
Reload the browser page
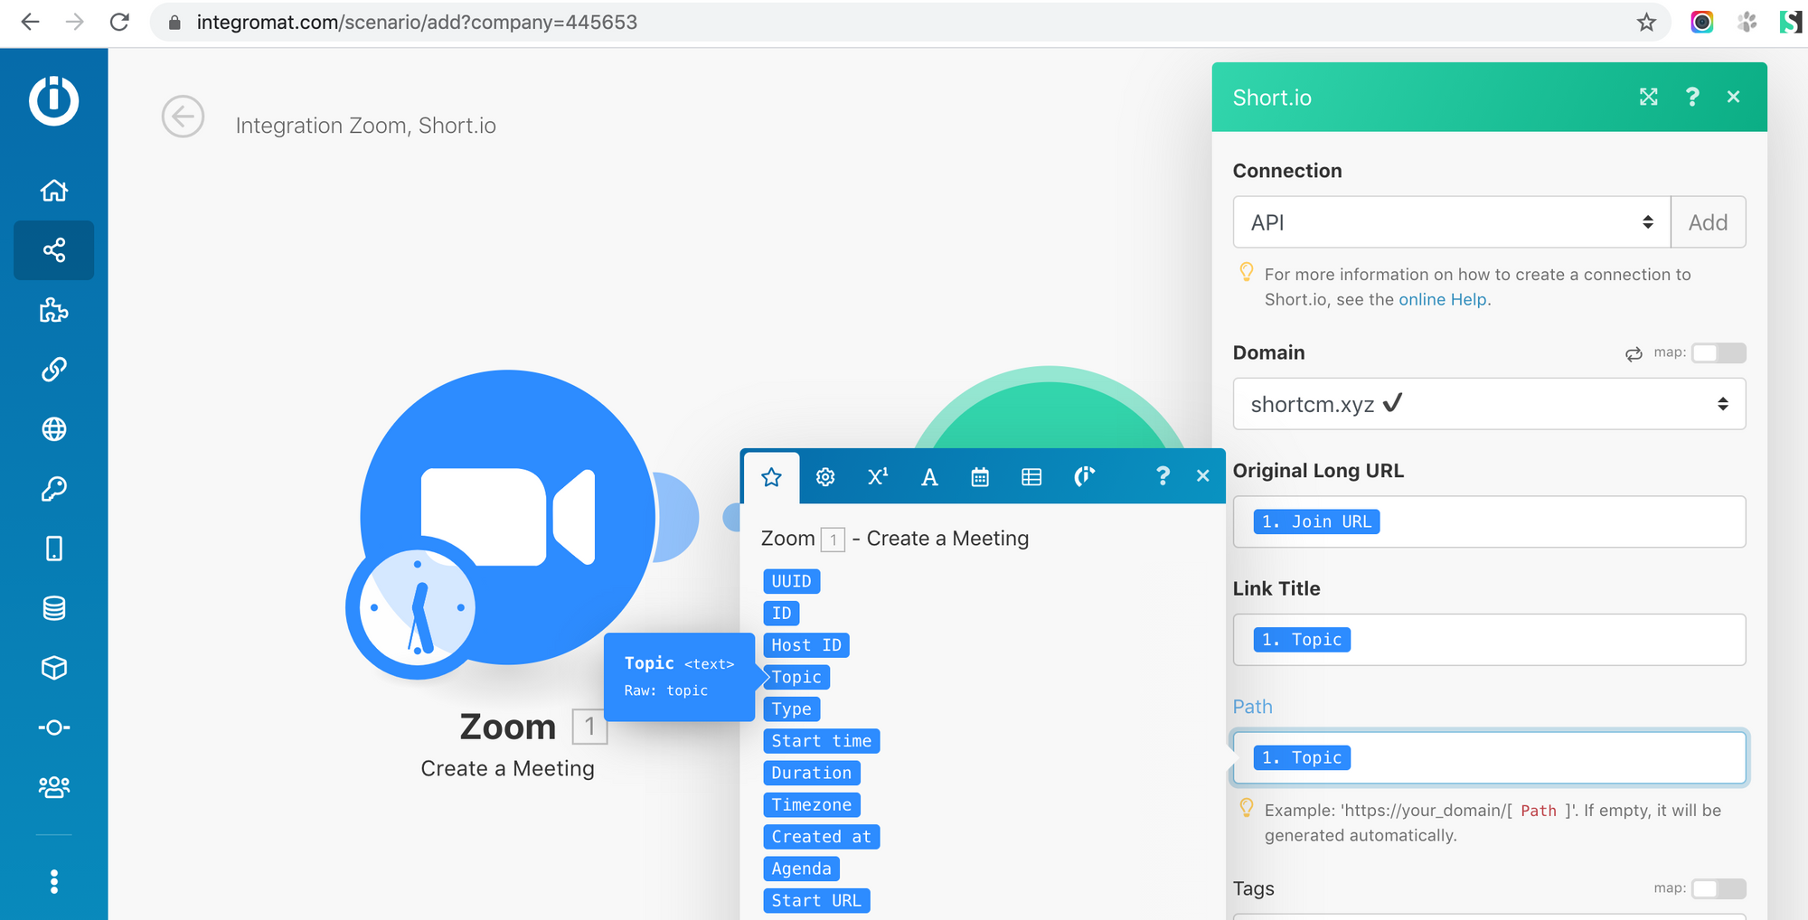tap(119, 22)
